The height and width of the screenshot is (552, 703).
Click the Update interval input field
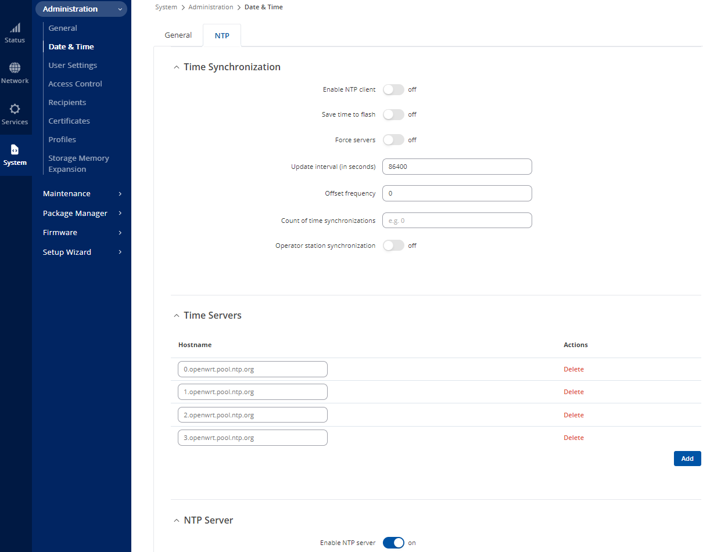457,167
